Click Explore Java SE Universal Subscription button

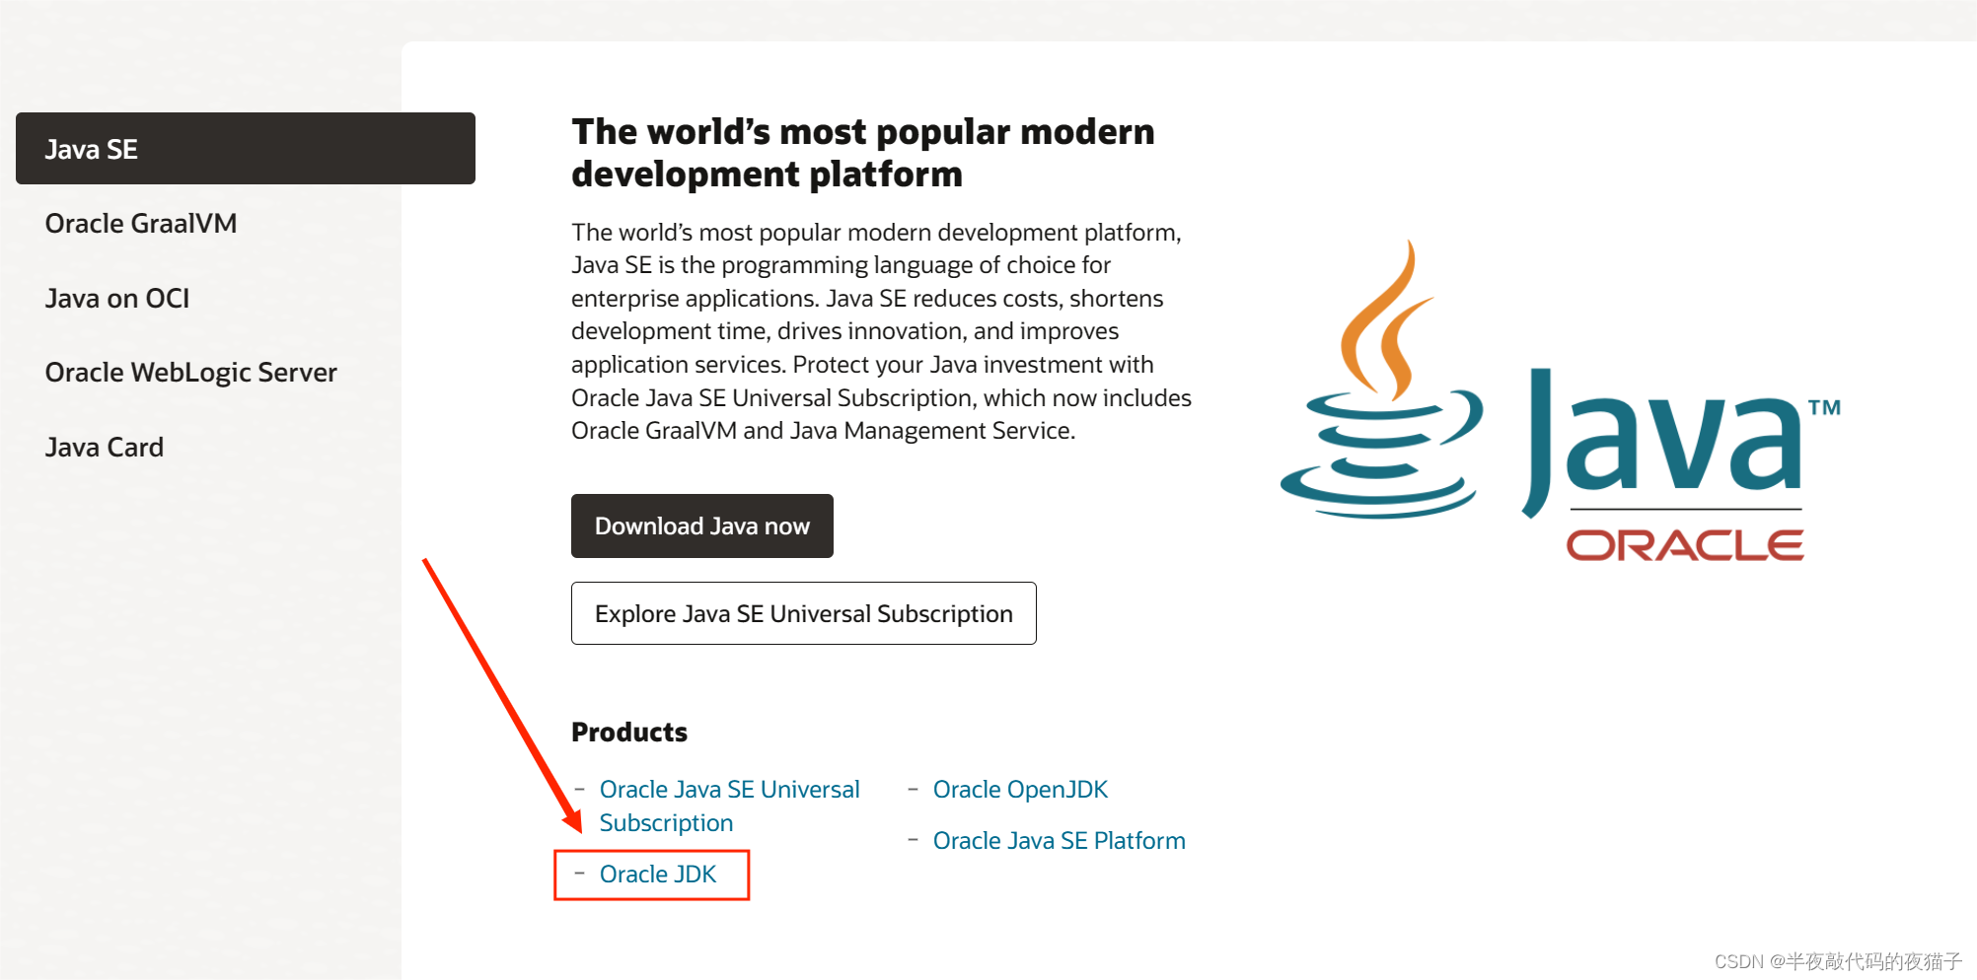click(x=804, y=613)
